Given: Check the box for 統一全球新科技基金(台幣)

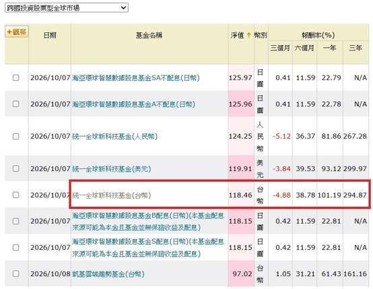Looking at the screenshot, I should click(x=16, y=195).
